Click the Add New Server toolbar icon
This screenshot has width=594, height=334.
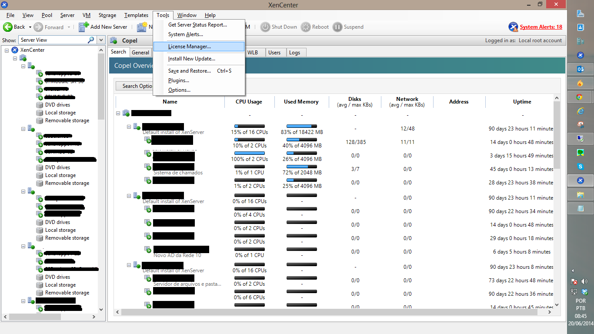84,27
